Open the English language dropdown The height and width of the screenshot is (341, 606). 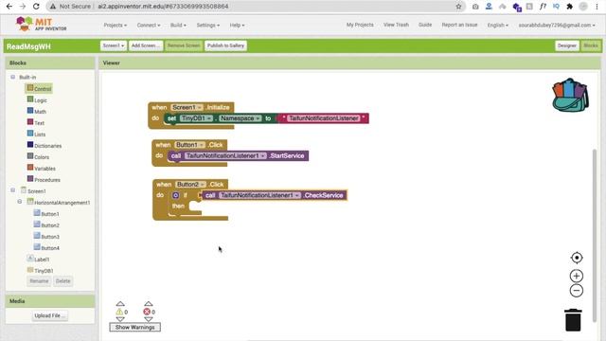pyautogui.click(x=497, y=25)
